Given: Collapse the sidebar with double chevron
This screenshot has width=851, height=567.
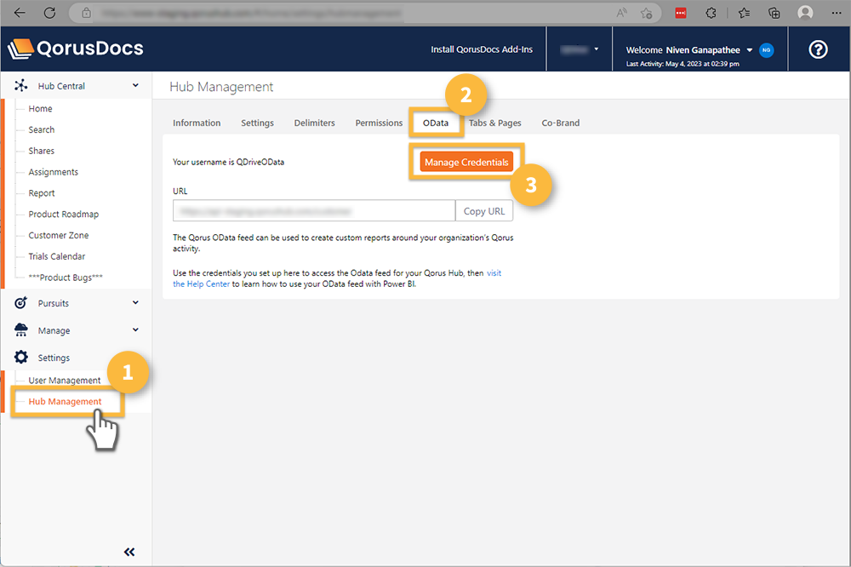Looking at the screenshot, I should [x=129, y=552].
